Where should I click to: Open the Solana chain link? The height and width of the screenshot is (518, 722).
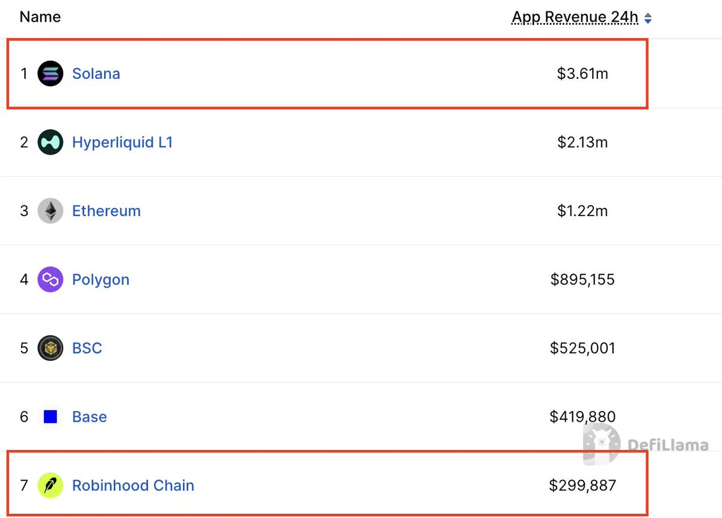(x=96, y=74)
